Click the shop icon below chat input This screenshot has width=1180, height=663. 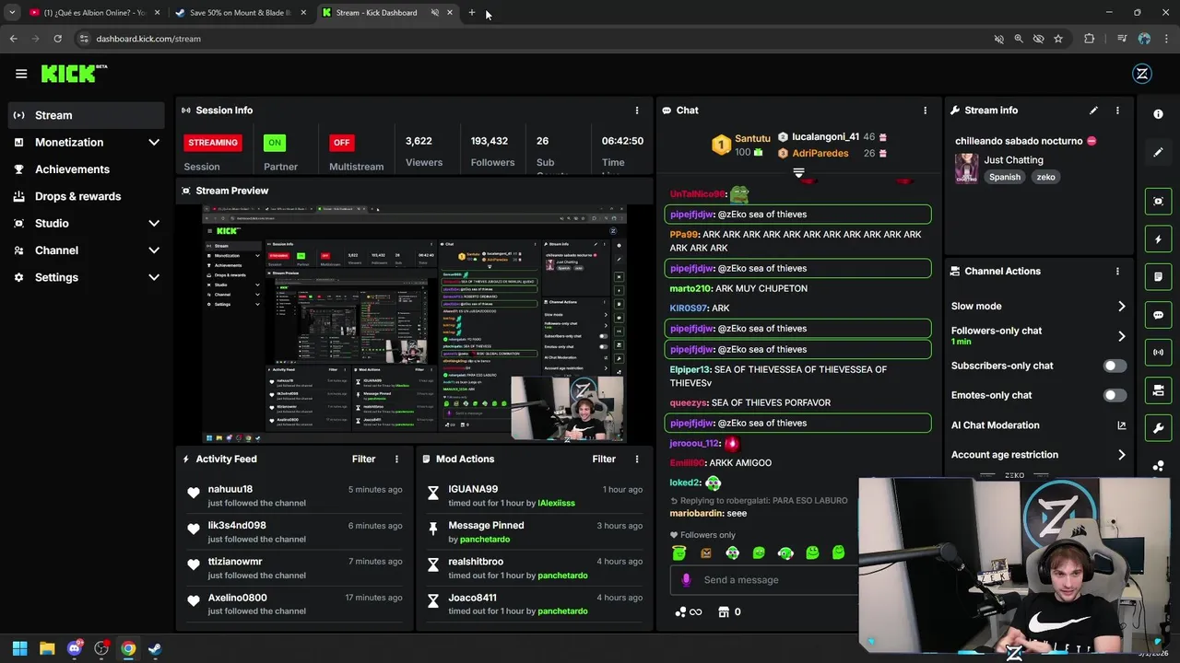724,612
